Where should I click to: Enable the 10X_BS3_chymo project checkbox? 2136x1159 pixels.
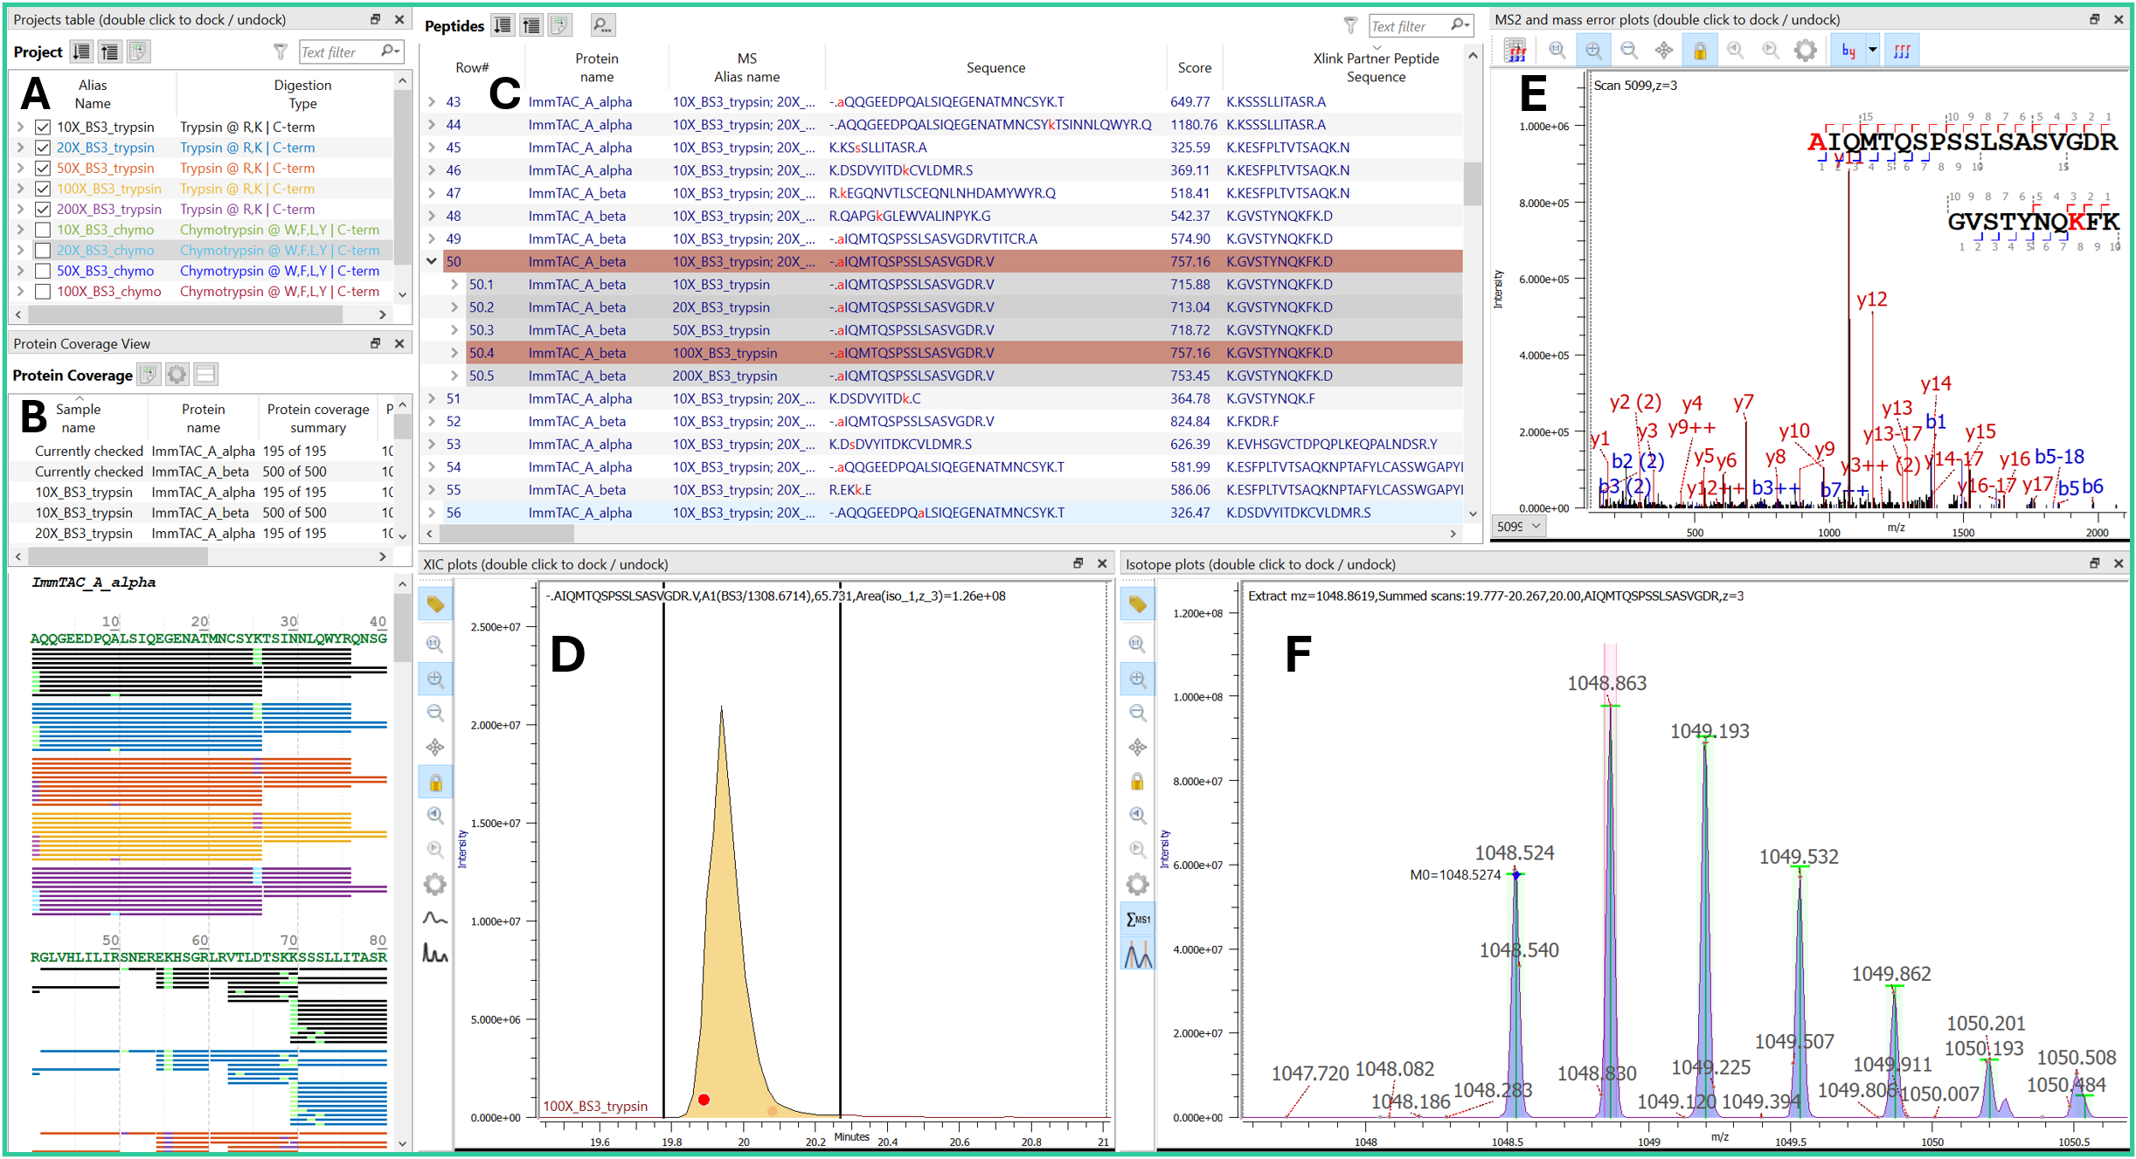tap(42, 230)
